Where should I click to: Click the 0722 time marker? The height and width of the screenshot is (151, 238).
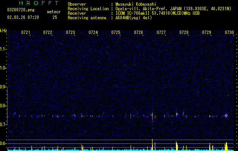[x=48, y=32]
